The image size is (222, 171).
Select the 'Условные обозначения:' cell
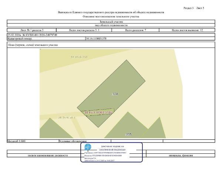(85, 141)
